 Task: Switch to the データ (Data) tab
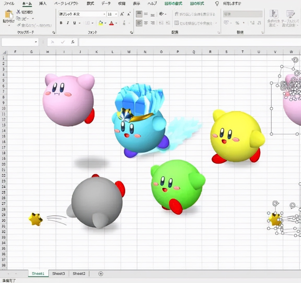tap(106, 3)
